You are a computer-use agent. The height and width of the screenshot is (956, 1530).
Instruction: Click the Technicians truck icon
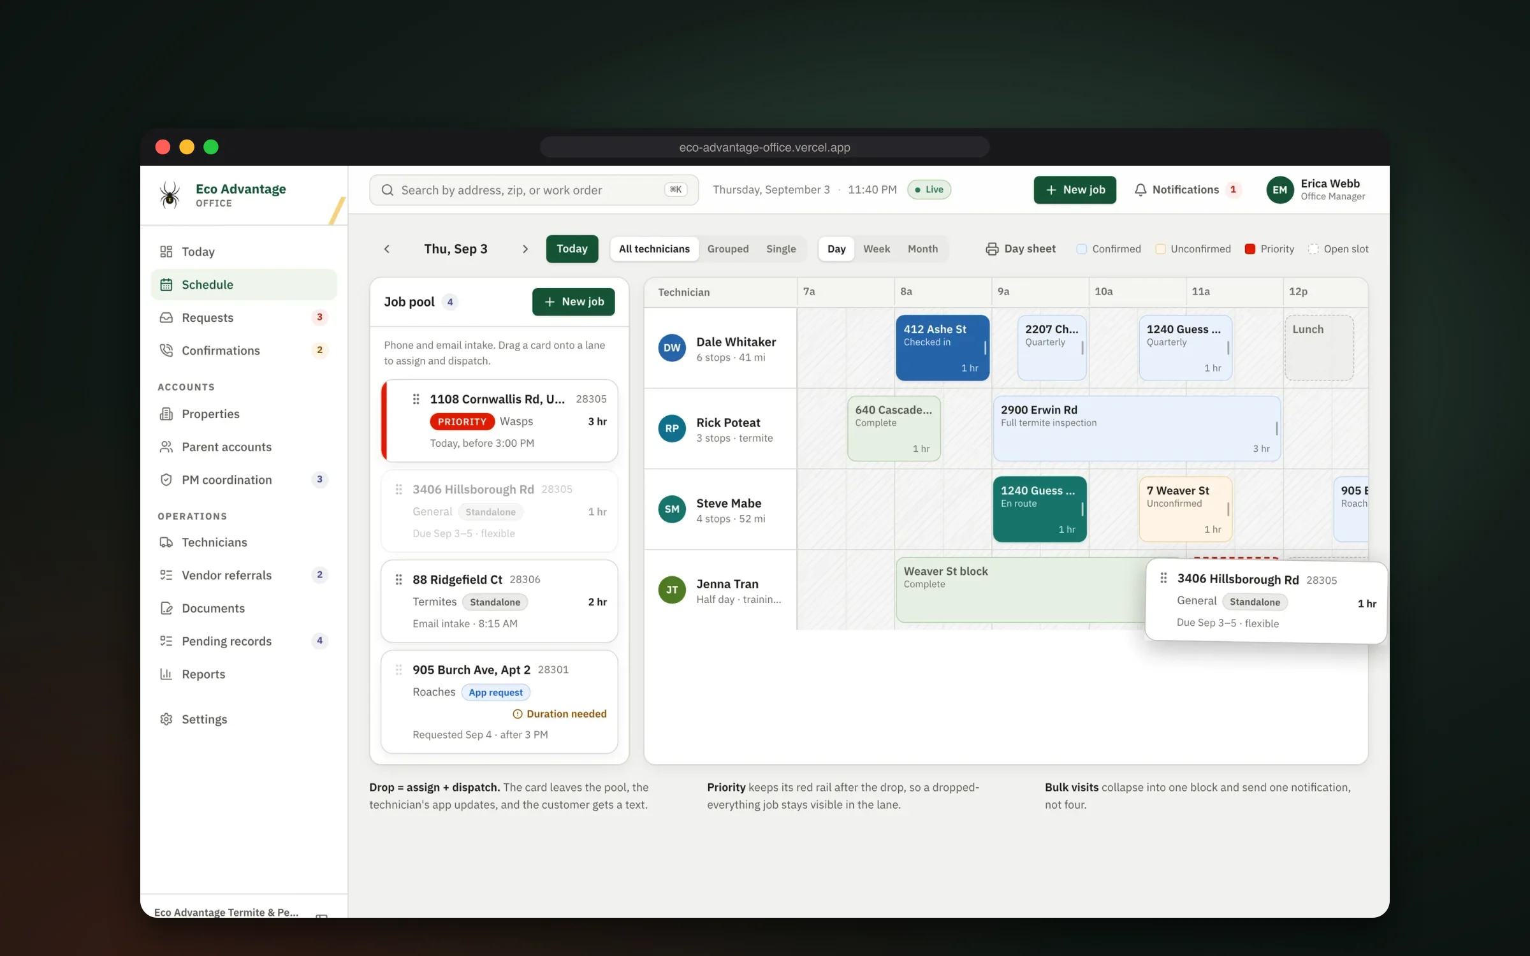pyautogui.click(x=166, y=542)
